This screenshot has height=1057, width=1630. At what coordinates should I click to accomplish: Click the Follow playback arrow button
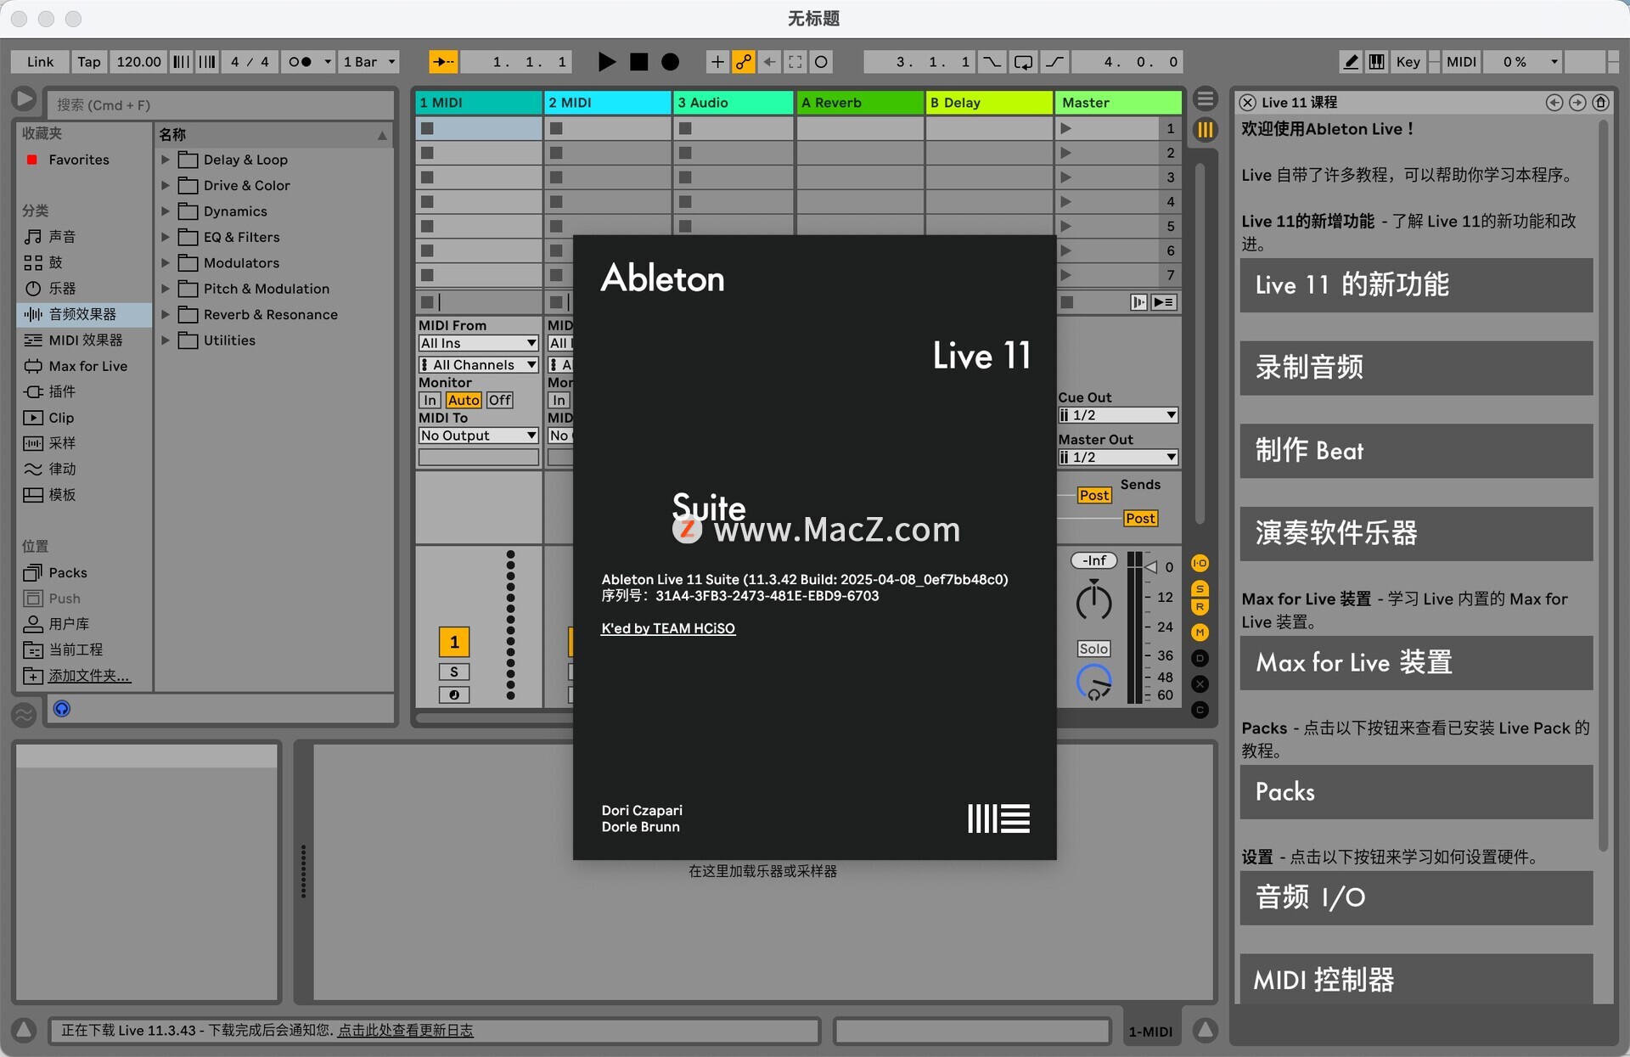tap(442, 62)
